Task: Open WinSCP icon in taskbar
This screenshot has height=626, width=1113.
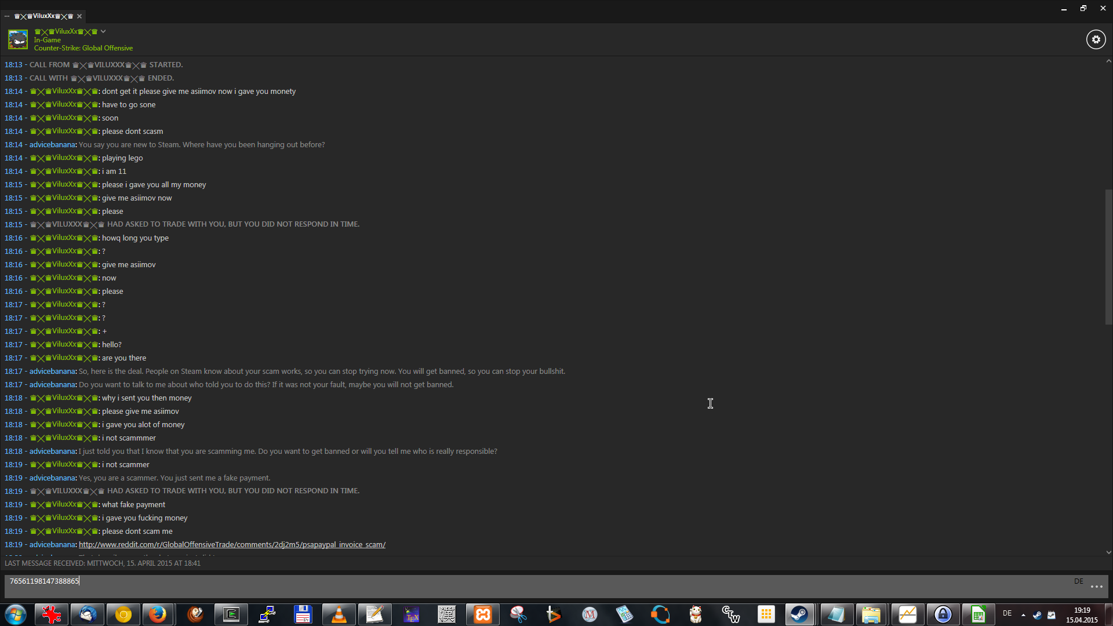Action: coord(267,614)
